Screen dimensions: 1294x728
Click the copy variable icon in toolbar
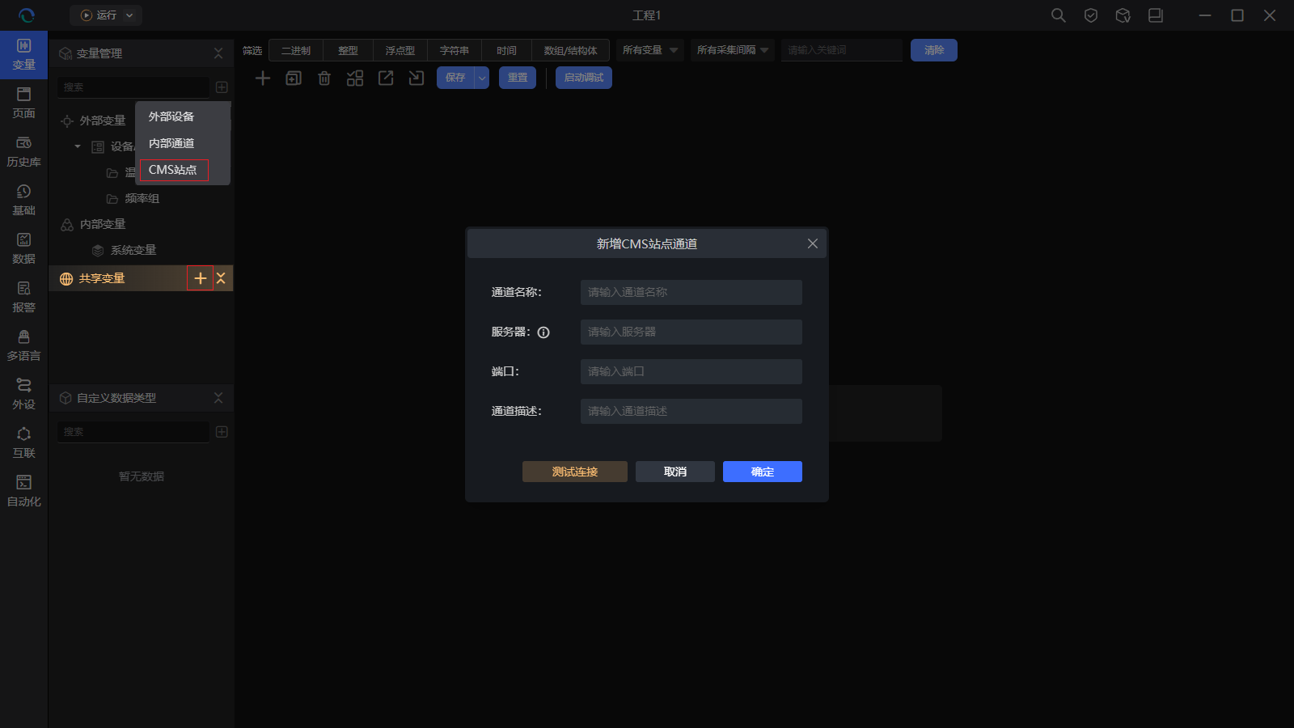294,78
